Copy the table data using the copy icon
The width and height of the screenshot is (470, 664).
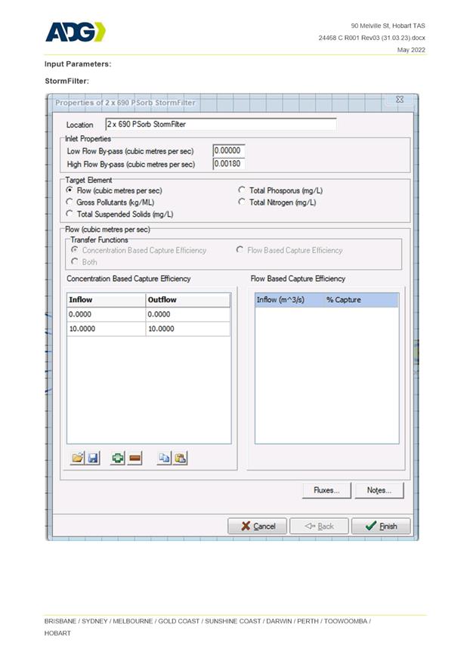pos(164,458)
